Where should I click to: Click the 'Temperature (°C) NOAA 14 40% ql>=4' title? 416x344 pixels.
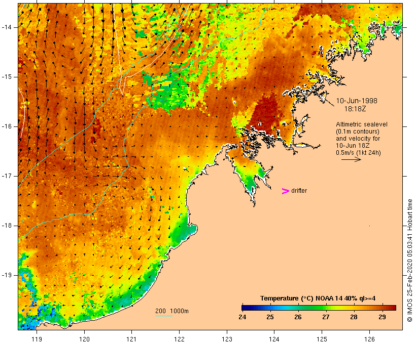[318, 298]
